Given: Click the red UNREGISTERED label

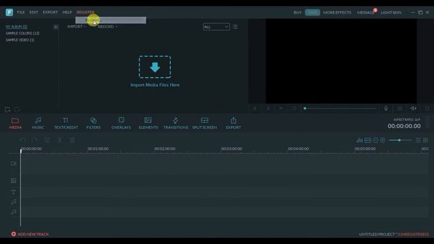Looking at the screenshot, I should pyautogui.click(x=413, y=235).
